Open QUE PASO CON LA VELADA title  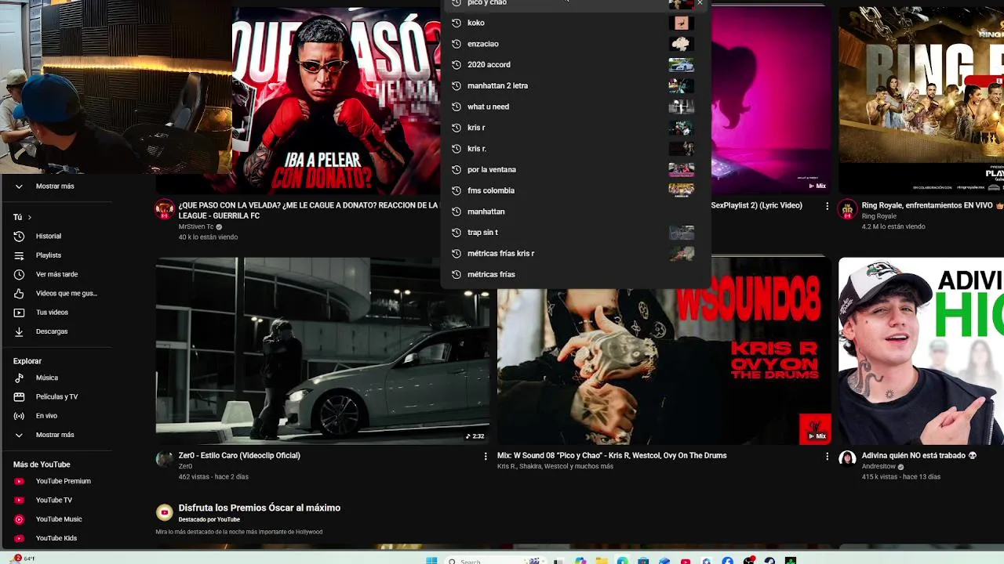pos(308,210)
